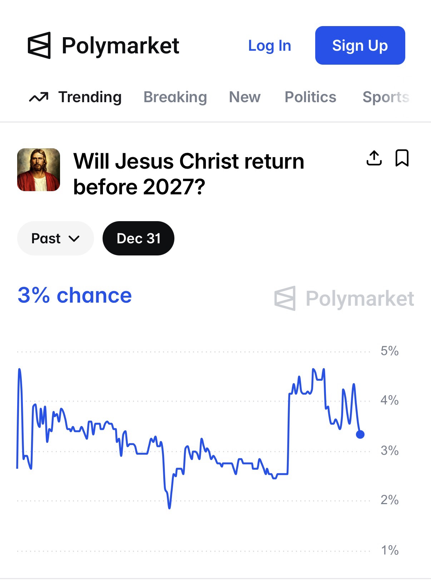Click the Polymarket watermark on the chart
Screen dimensions: 431x587
point(344,298)
